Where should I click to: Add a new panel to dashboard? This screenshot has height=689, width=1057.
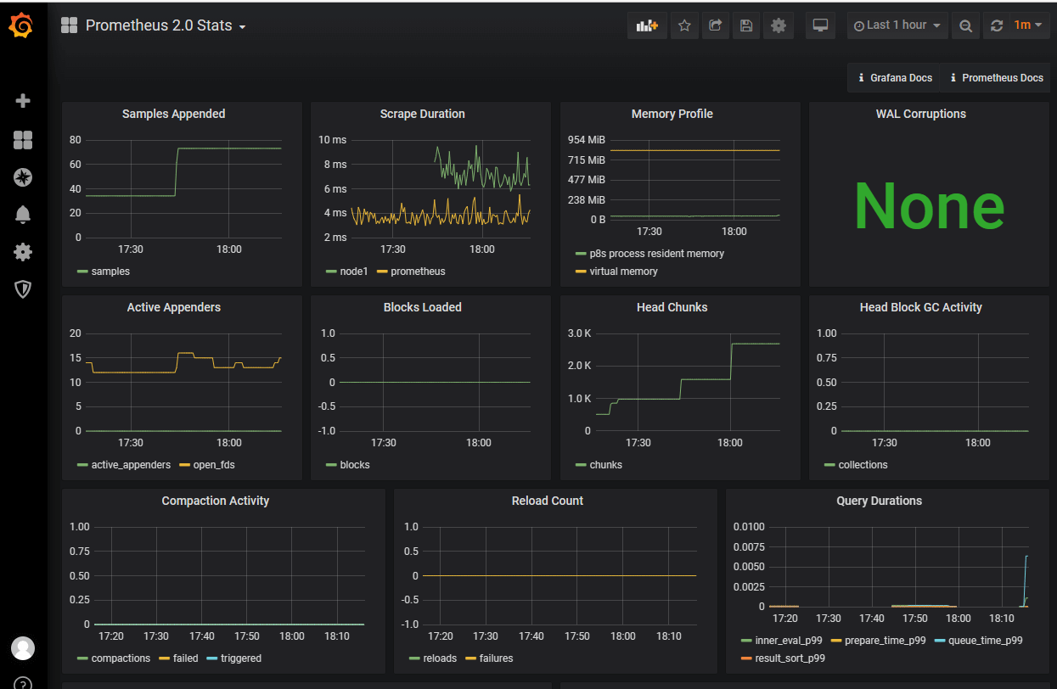pyautogui.click(x=647, y=25)
